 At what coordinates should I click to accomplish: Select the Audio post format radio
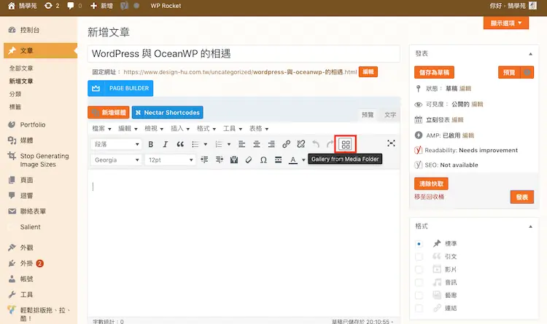click(x=419, y=282)
